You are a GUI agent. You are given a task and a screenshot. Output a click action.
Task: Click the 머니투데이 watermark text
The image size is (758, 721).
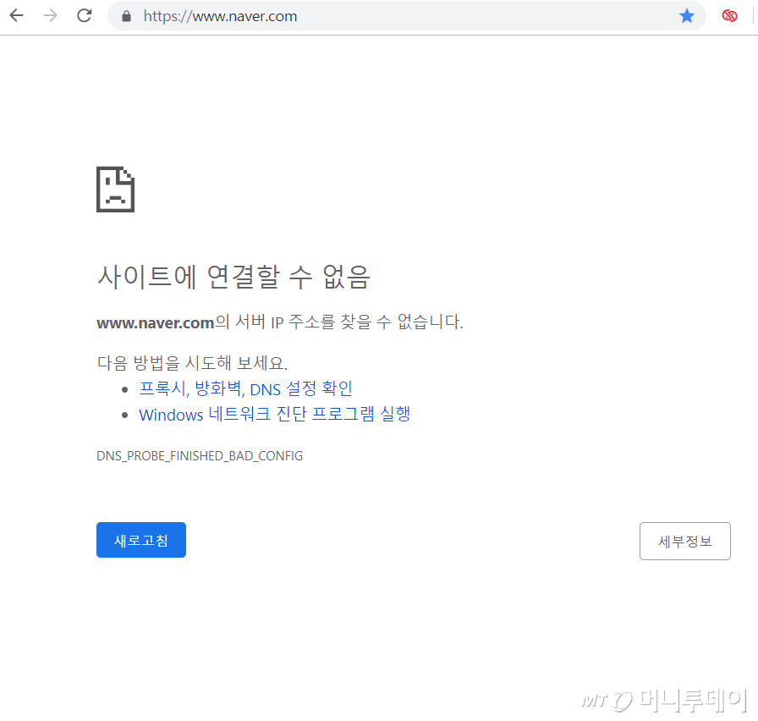(692, 700)
